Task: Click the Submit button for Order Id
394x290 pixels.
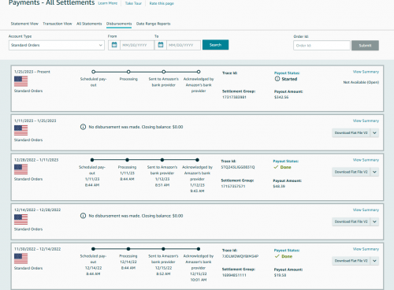Action: point(365,45)
